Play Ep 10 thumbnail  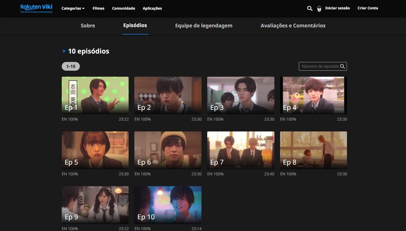coord(168,205)
